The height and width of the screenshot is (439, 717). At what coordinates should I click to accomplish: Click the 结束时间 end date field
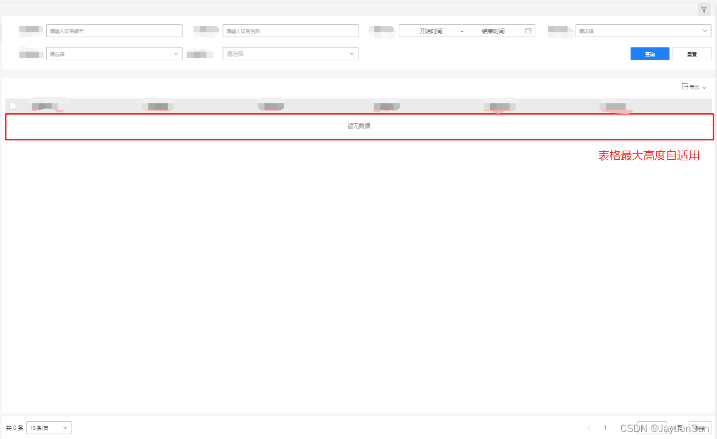(x=493, y=31)
